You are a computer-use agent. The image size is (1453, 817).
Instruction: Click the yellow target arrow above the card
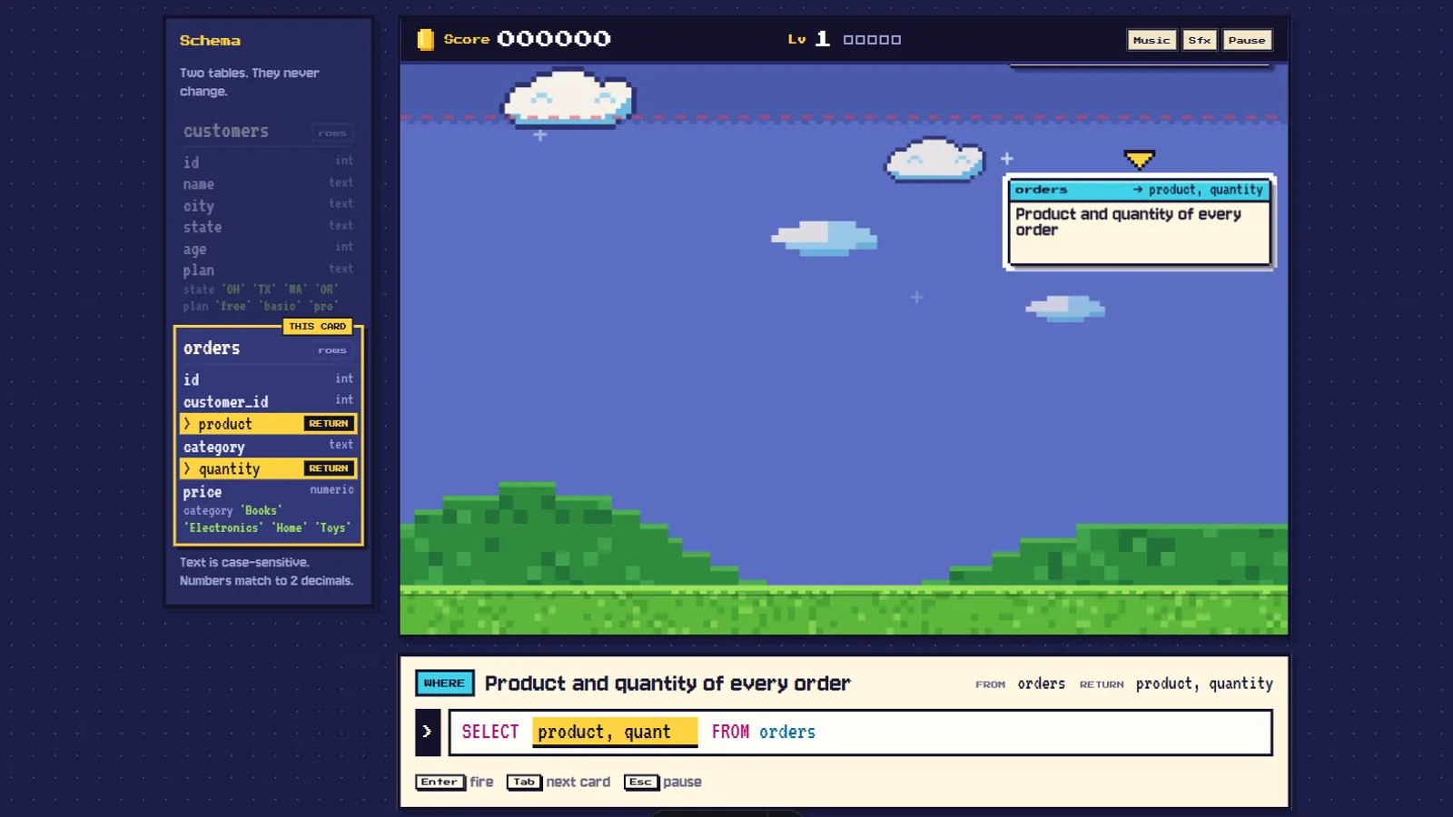click(1139, 160)
